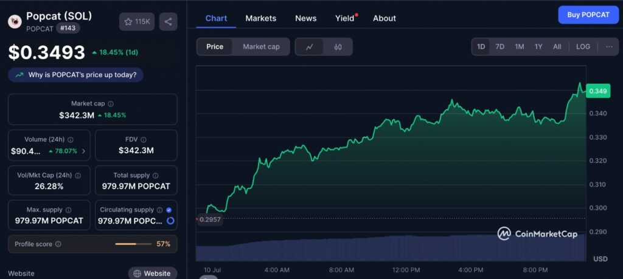This screenshot has height=279, width=623.
Task: Open the News tab
Action: (x=306, y=18)
